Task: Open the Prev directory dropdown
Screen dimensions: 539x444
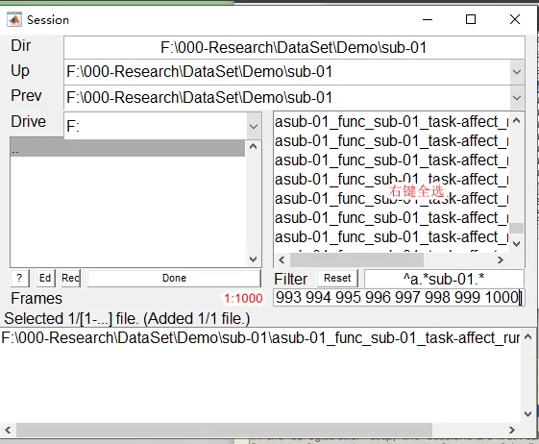Action: [x=517, y=98]
